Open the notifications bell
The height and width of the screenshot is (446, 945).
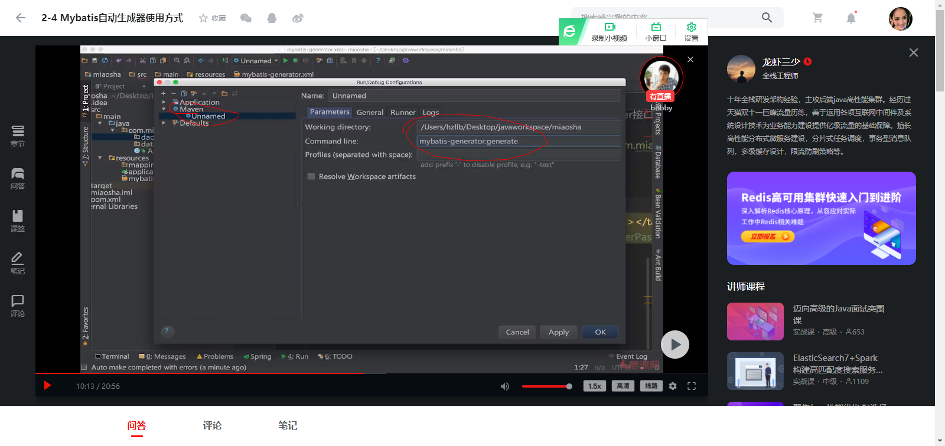(851, 18)
